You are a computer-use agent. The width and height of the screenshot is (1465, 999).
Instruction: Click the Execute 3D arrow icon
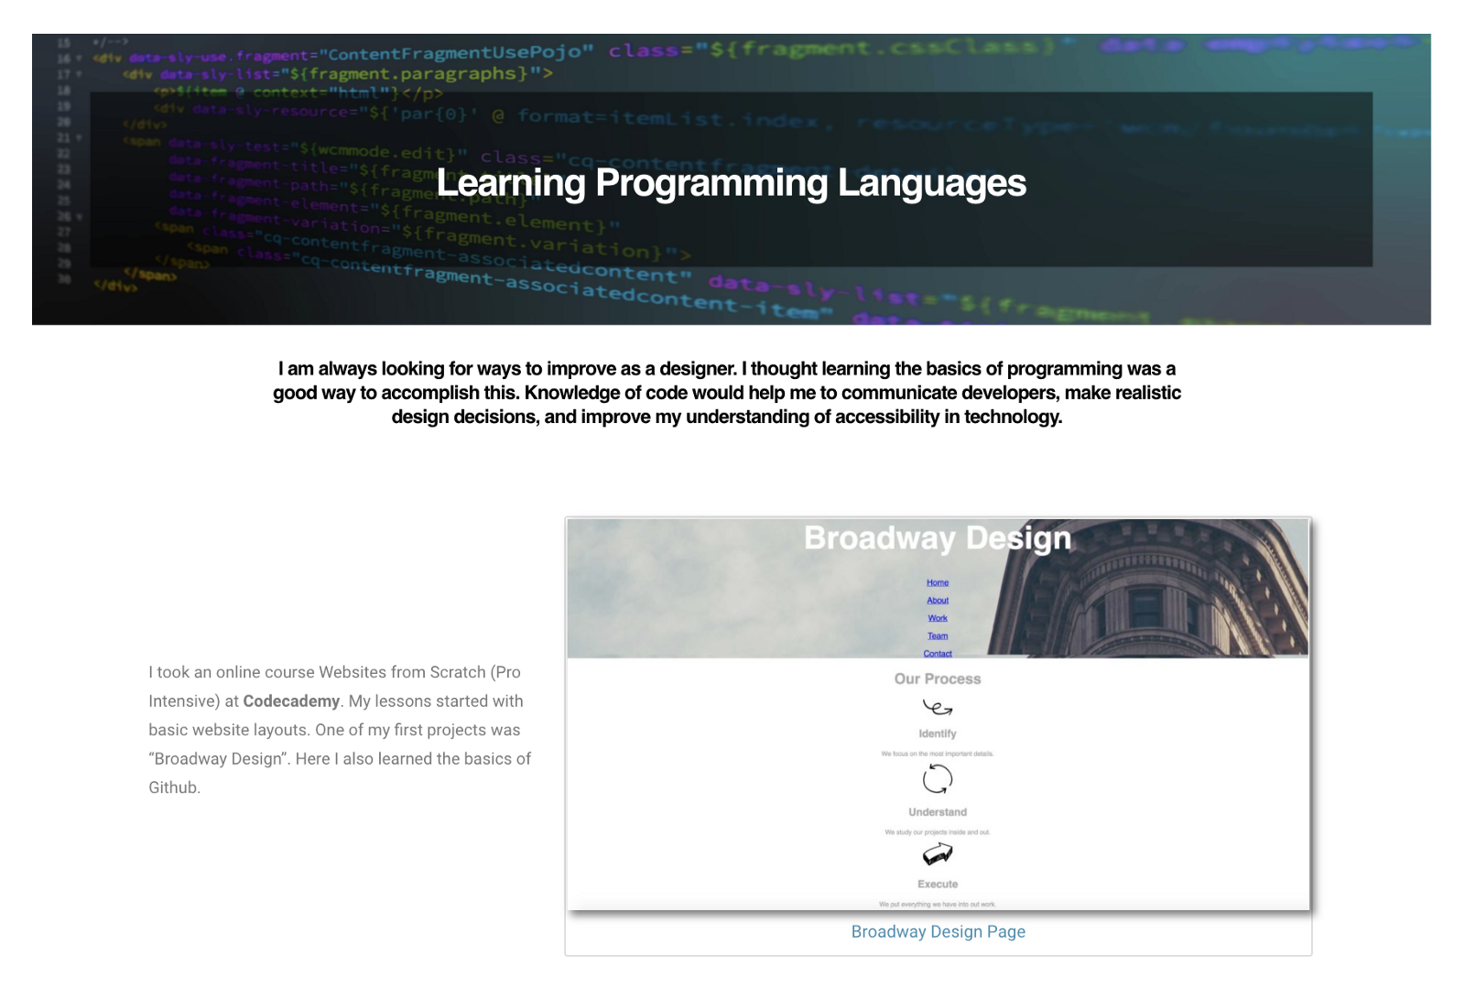click(938, 854)
